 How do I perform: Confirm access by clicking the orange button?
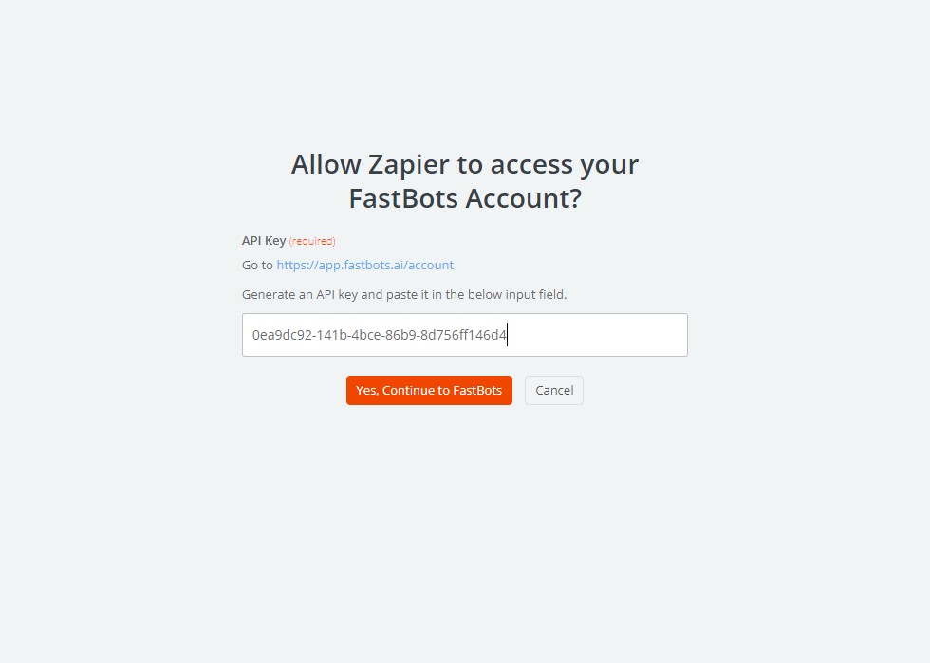428,390
